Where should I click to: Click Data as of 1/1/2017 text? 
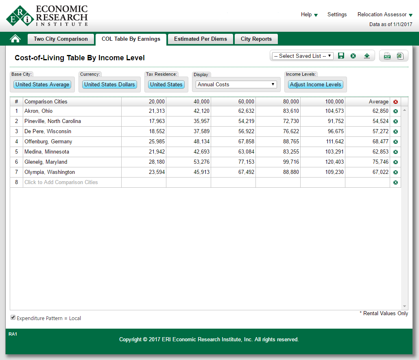(x=391, y=24)
